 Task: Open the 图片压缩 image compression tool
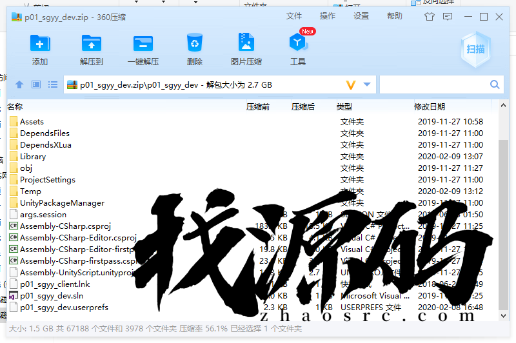(246, 42)
